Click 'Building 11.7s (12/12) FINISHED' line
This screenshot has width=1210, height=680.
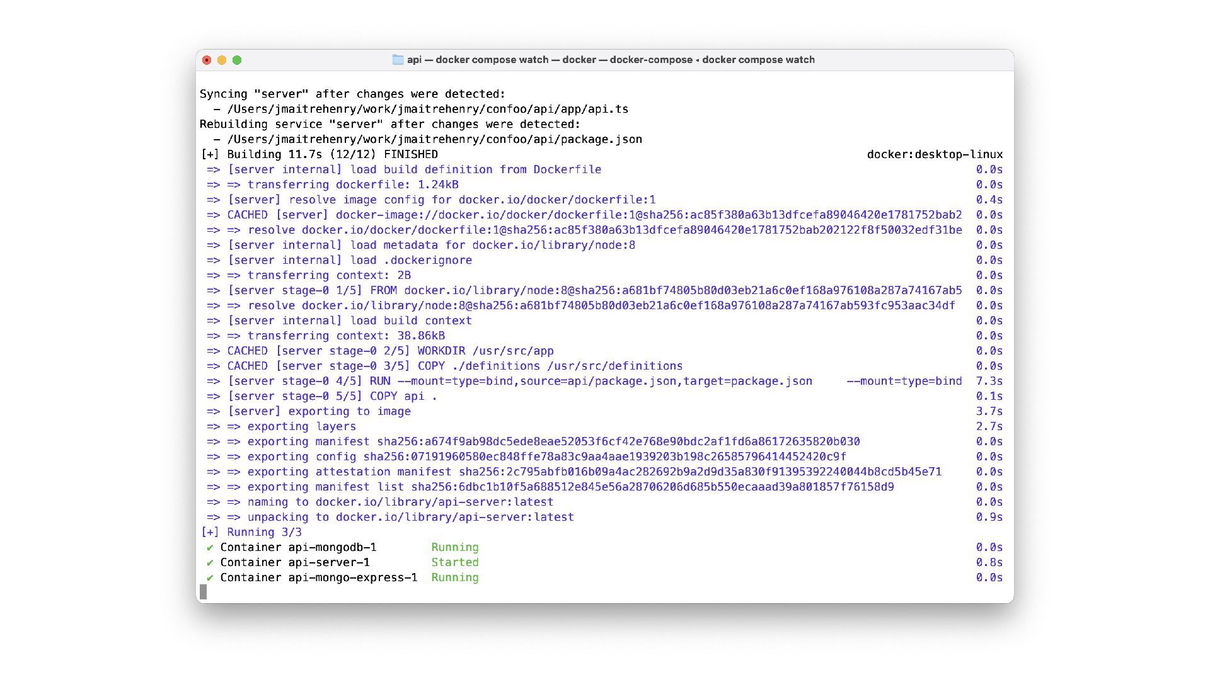(x=319, y=154)
